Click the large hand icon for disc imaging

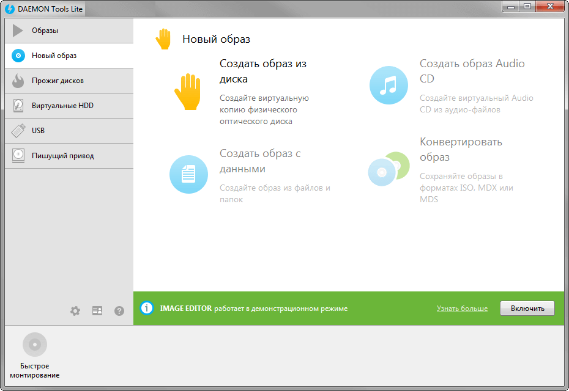click(188, 91)
